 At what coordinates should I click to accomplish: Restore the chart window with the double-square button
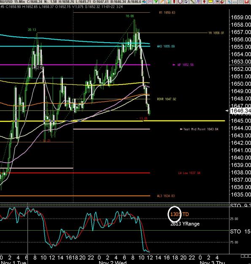pyautogui.click(x=240, y=2)
